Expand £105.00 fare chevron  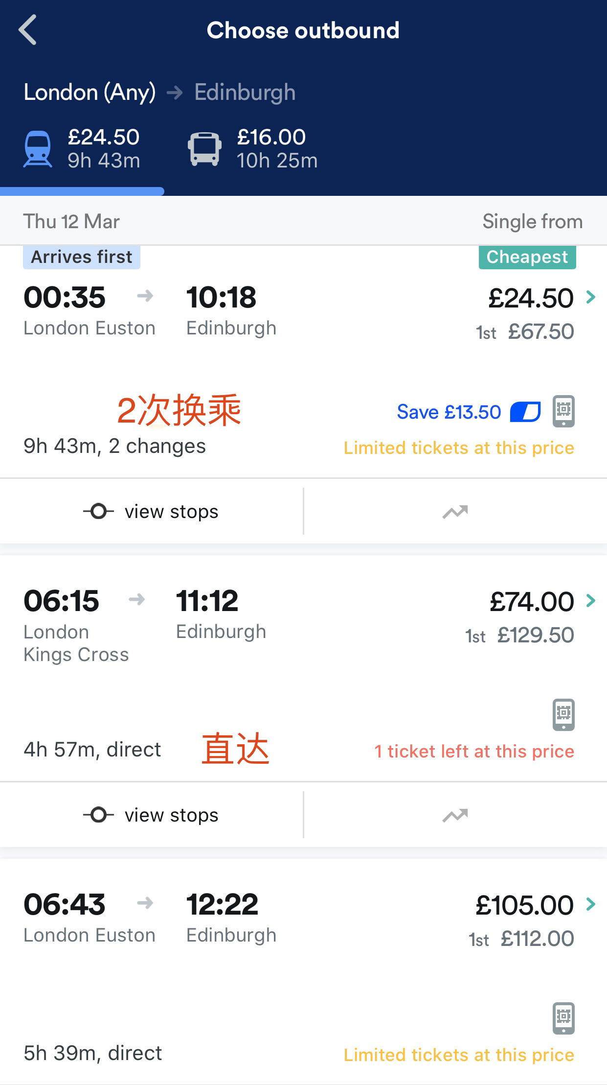(x=591, y=904)
